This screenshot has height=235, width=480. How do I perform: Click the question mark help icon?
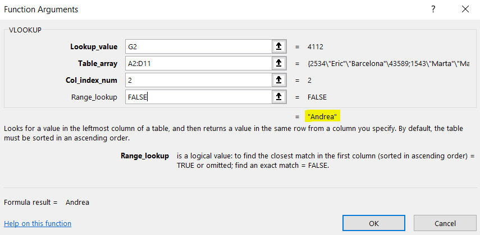(433, 10)
